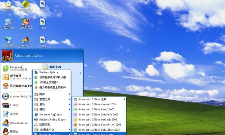This screenshot has height=135, width=225.
Task: Open the 8.png file on desktop
Action: (43, 41)
